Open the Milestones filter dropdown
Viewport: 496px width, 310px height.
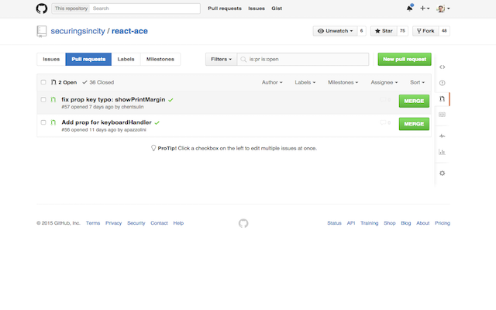343,82
